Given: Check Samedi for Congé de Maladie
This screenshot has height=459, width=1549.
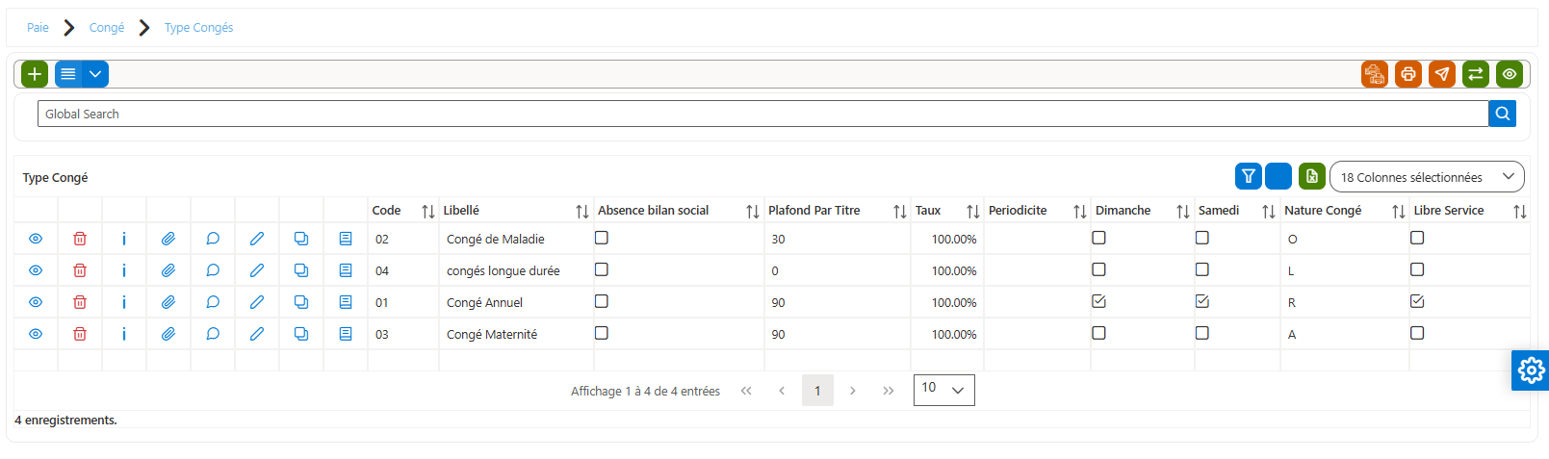Looking at the screenshot, I should (1202, 238).
